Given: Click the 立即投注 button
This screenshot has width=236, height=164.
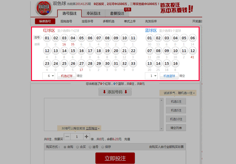Looking at the screenshot, I should tap(115, 158).
